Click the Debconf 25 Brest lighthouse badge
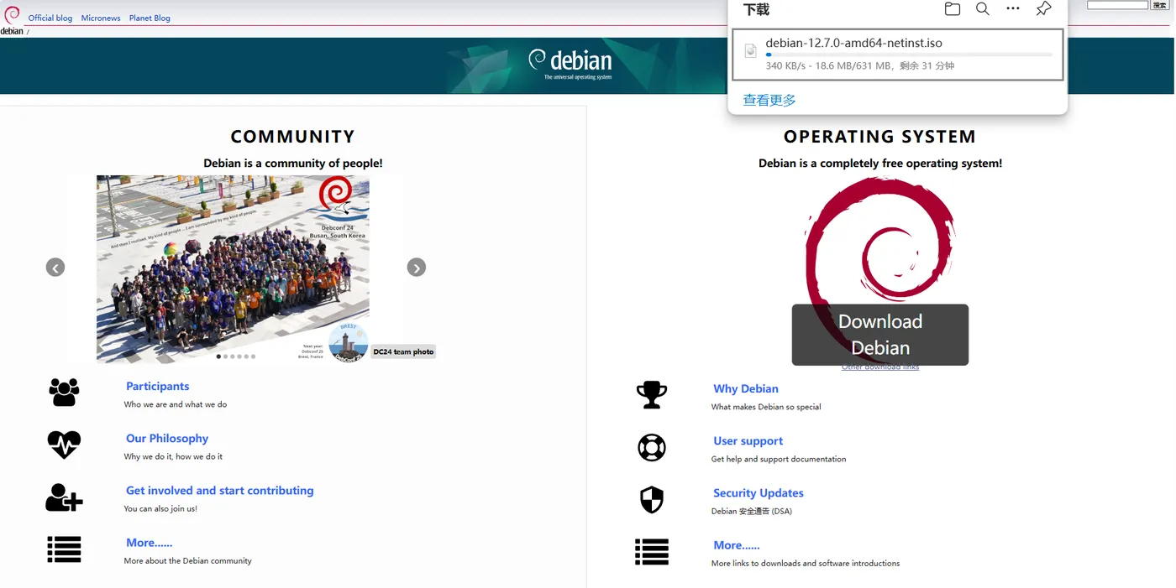 point(348,342)
